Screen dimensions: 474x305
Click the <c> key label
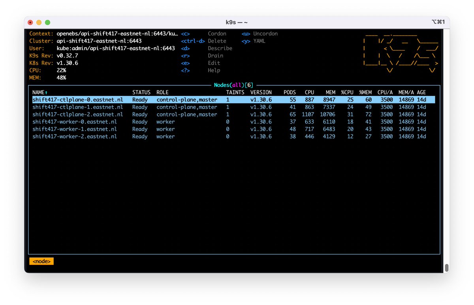point(185,34)
